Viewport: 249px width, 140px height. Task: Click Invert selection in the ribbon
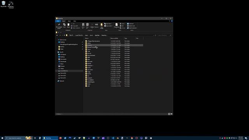132,28
